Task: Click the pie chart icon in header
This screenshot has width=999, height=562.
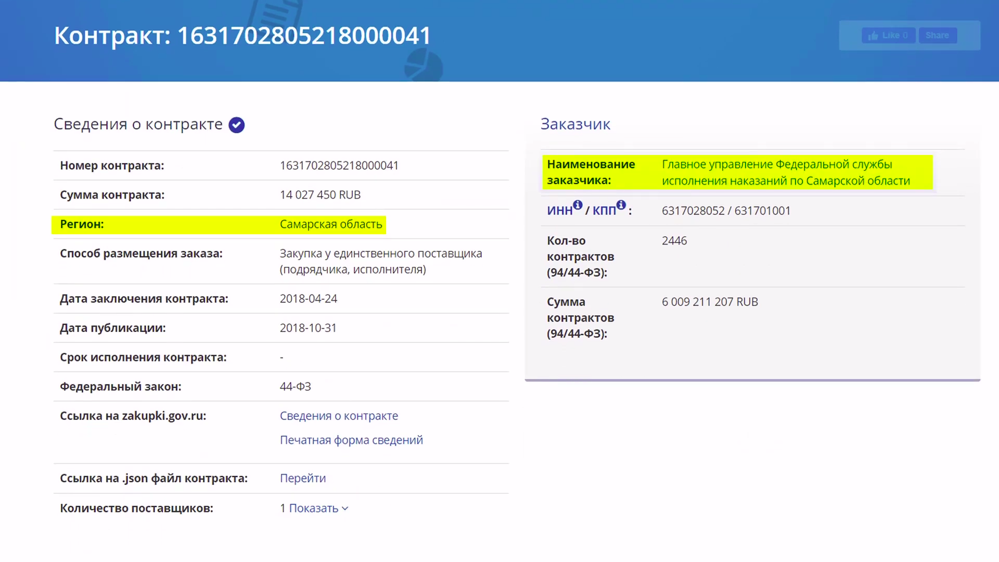Action: pyautogui.click(x=424, y=65)
